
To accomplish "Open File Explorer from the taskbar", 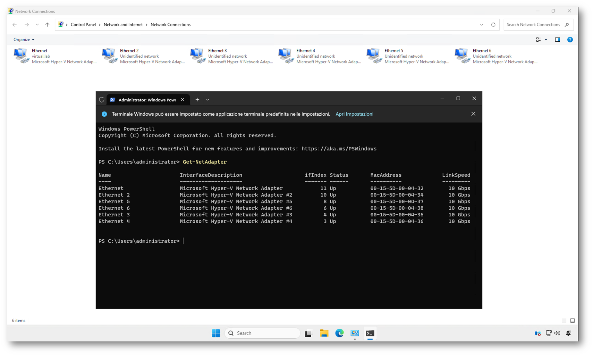I will [x=324, y=333].
